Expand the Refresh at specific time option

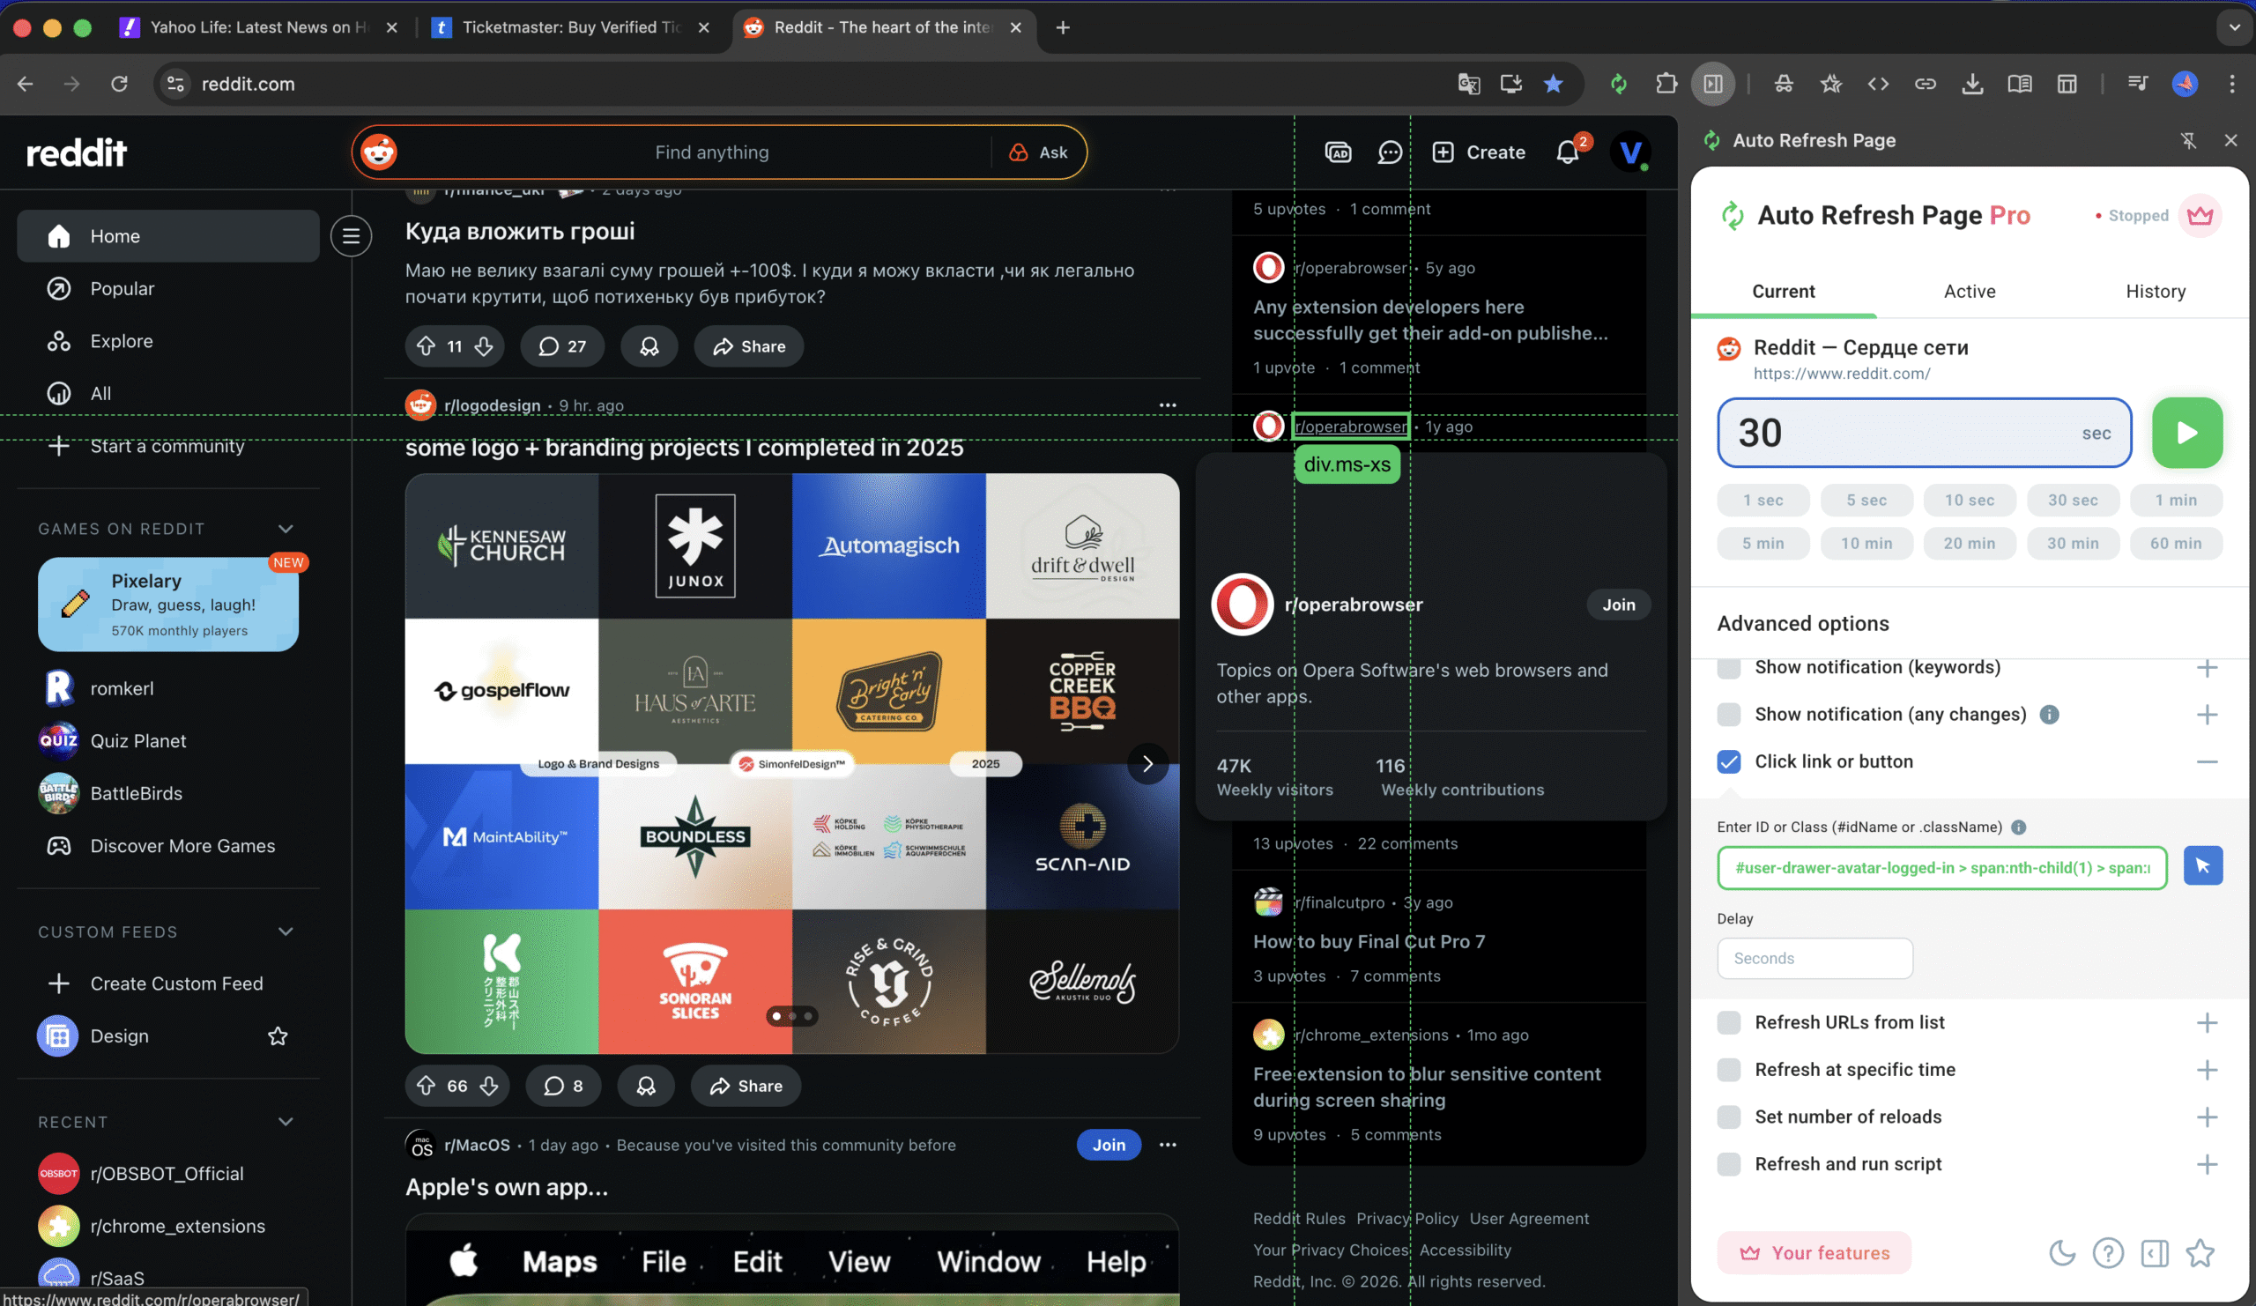(x=2208, y=1069)
